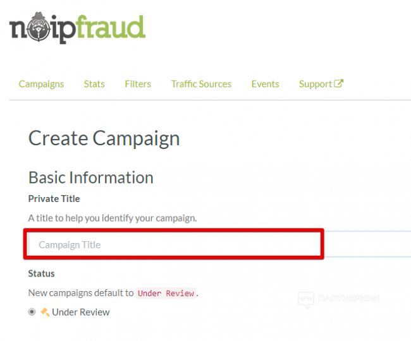The height and width of the screenshot is (341, 411).
Task: Click the Private Title label
Action: tap(54, 198)
